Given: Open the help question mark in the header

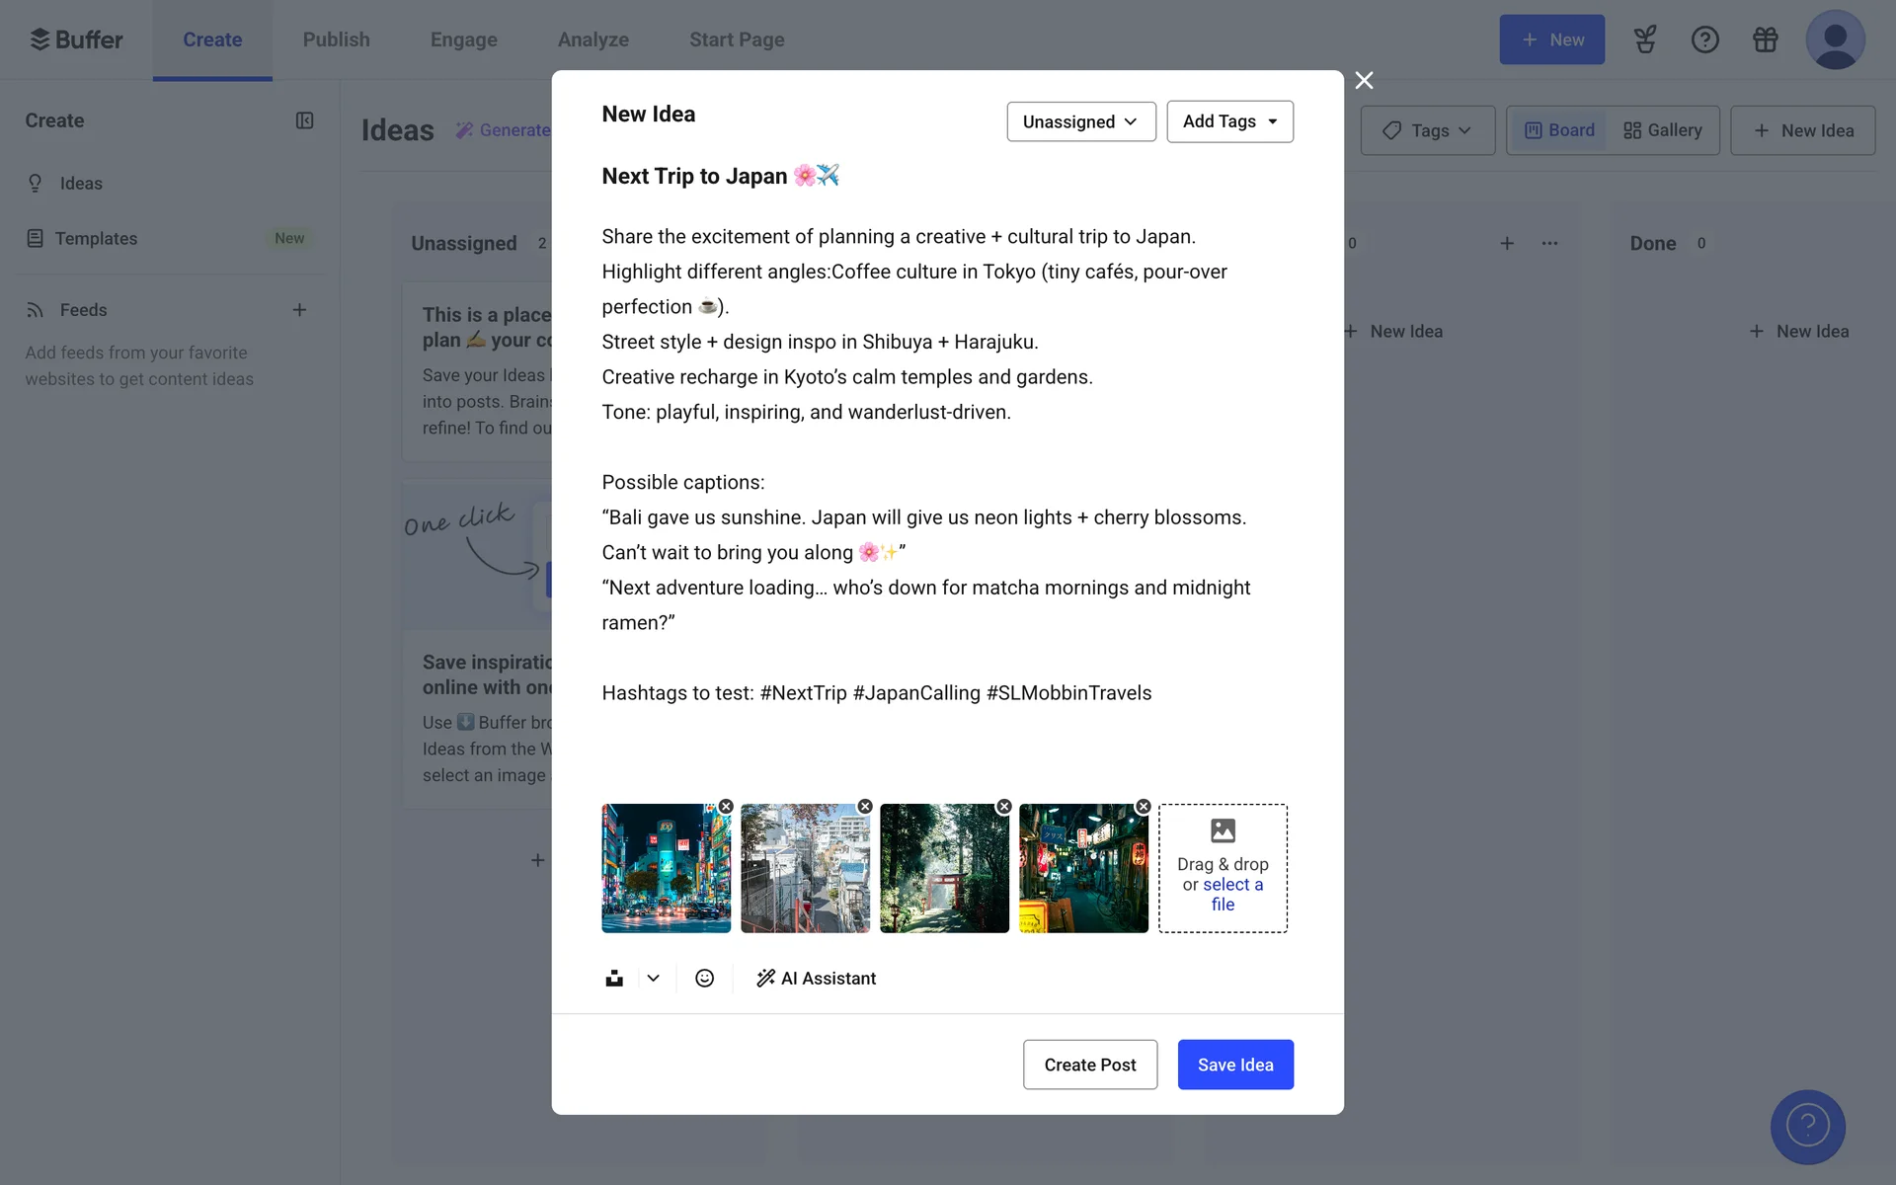Looking at the screenshot, I should 1704,39.
